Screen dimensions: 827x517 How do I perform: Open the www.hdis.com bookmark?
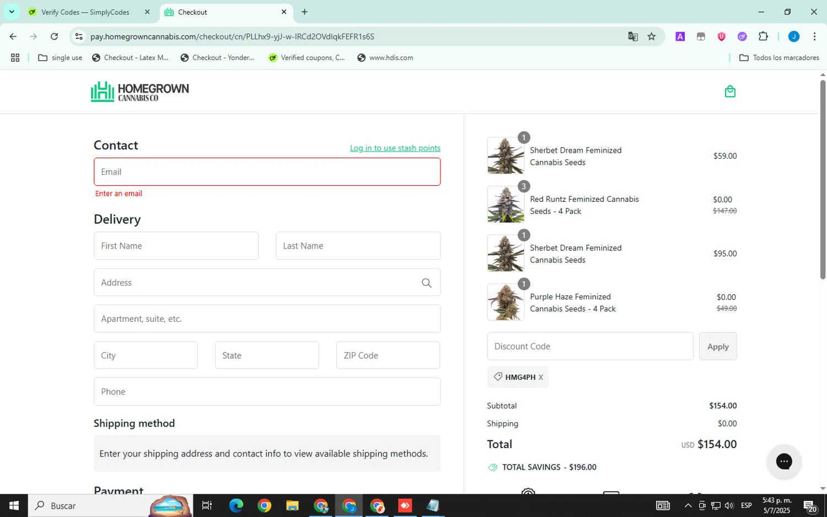[385, 57]
